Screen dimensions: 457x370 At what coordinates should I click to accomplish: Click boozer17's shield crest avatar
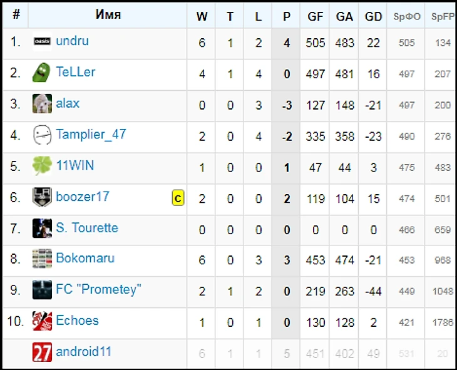click(42, 197)
